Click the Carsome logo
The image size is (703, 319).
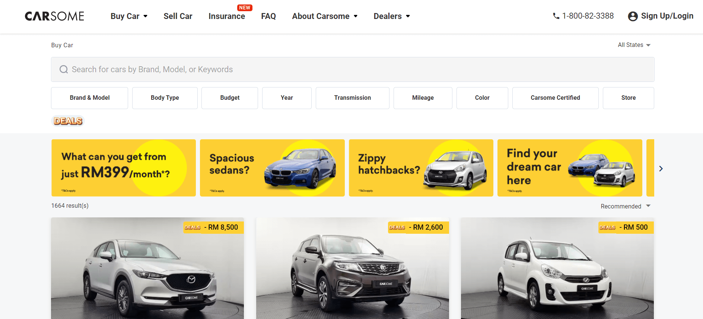click(54, 16)
